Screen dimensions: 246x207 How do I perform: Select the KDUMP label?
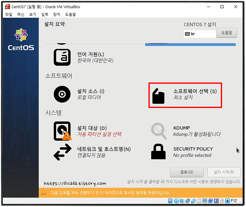[182, 128]
